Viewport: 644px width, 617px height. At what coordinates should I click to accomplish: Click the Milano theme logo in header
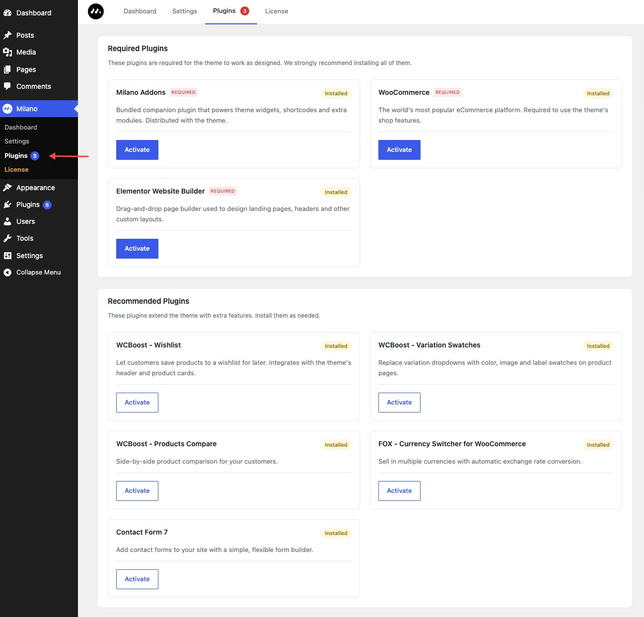click(96, 11)
